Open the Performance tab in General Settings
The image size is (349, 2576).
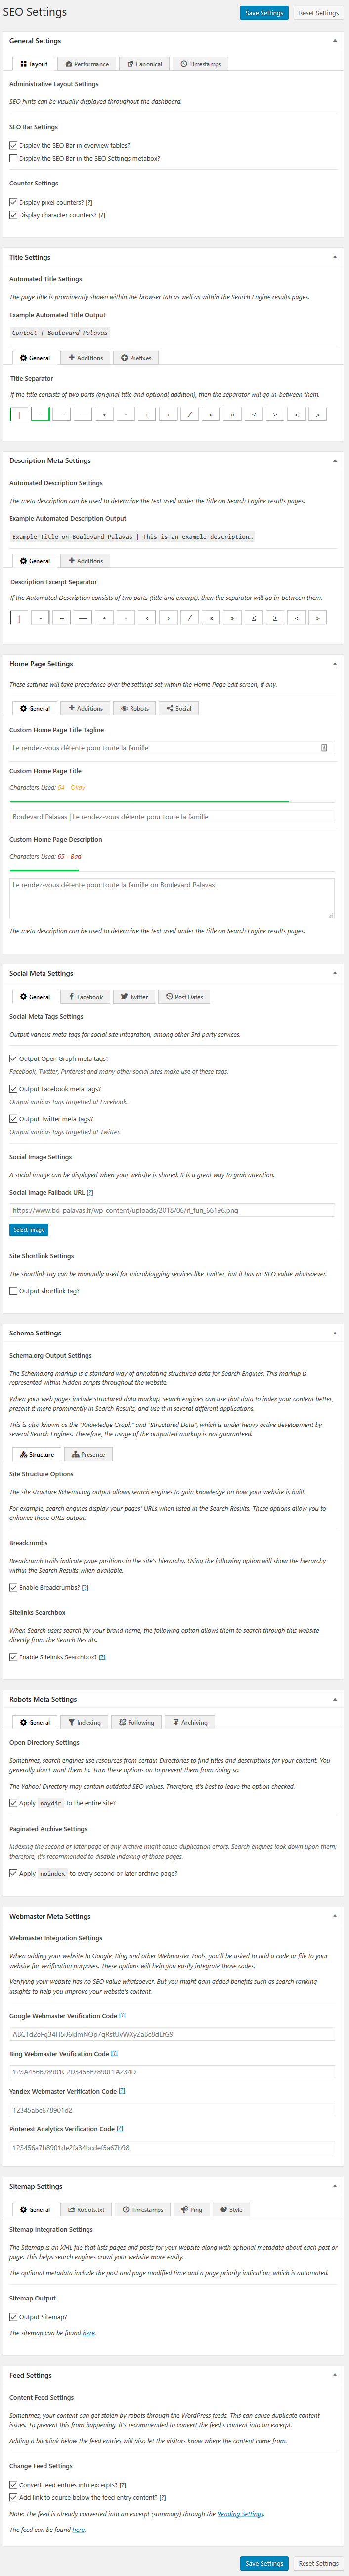pos(87,64)
